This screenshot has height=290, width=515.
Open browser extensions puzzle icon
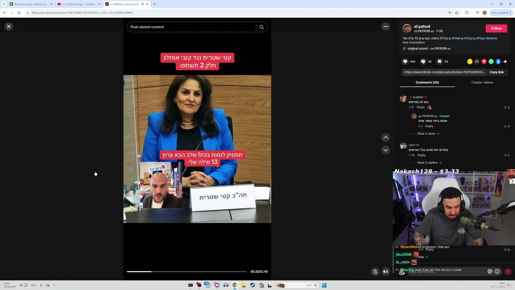(x=467, y=12)
